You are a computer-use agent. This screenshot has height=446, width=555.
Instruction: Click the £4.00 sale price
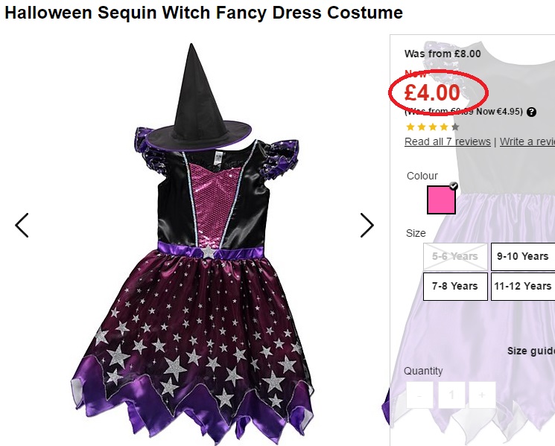click(432, 92)
